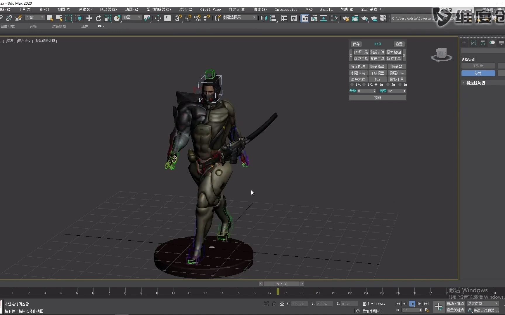
Task: Click the Percent Snap icon
Action: tap(197, 18)
